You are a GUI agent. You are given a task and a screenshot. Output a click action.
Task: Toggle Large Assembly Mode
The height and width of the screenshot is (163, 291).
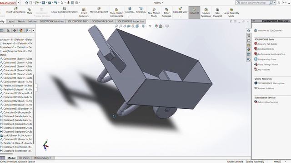231,13
